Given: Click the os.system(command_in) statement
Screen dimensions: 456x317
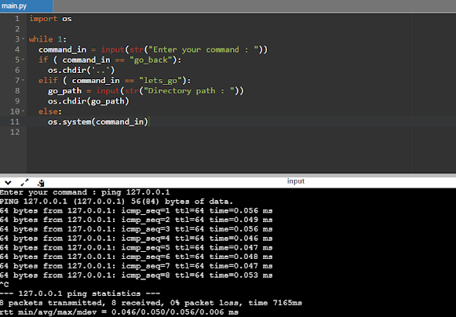Looking at the screenshot, I should [x=98, y=122].
